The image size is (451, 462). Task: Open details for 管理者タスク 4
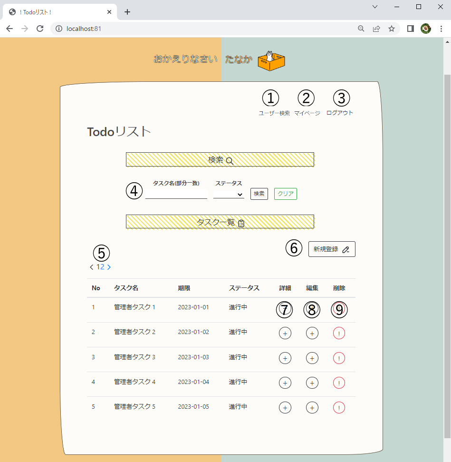285,383
